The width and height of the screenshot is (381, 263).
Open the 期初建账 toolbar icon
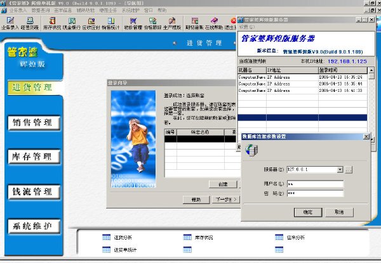pyautogui.click(x=194, y=23)
